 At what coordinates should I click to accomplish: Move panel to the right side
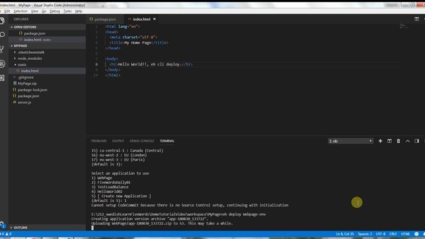tap(416, 141)
